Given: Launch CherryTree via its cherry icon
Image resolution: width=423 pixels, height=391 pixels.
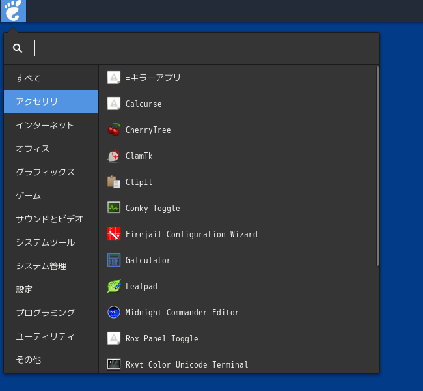Looking at the screenshot, I should [114, 130].
